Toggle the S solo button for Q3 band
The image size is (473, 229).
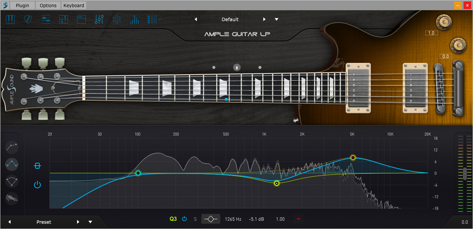[195, 219]
